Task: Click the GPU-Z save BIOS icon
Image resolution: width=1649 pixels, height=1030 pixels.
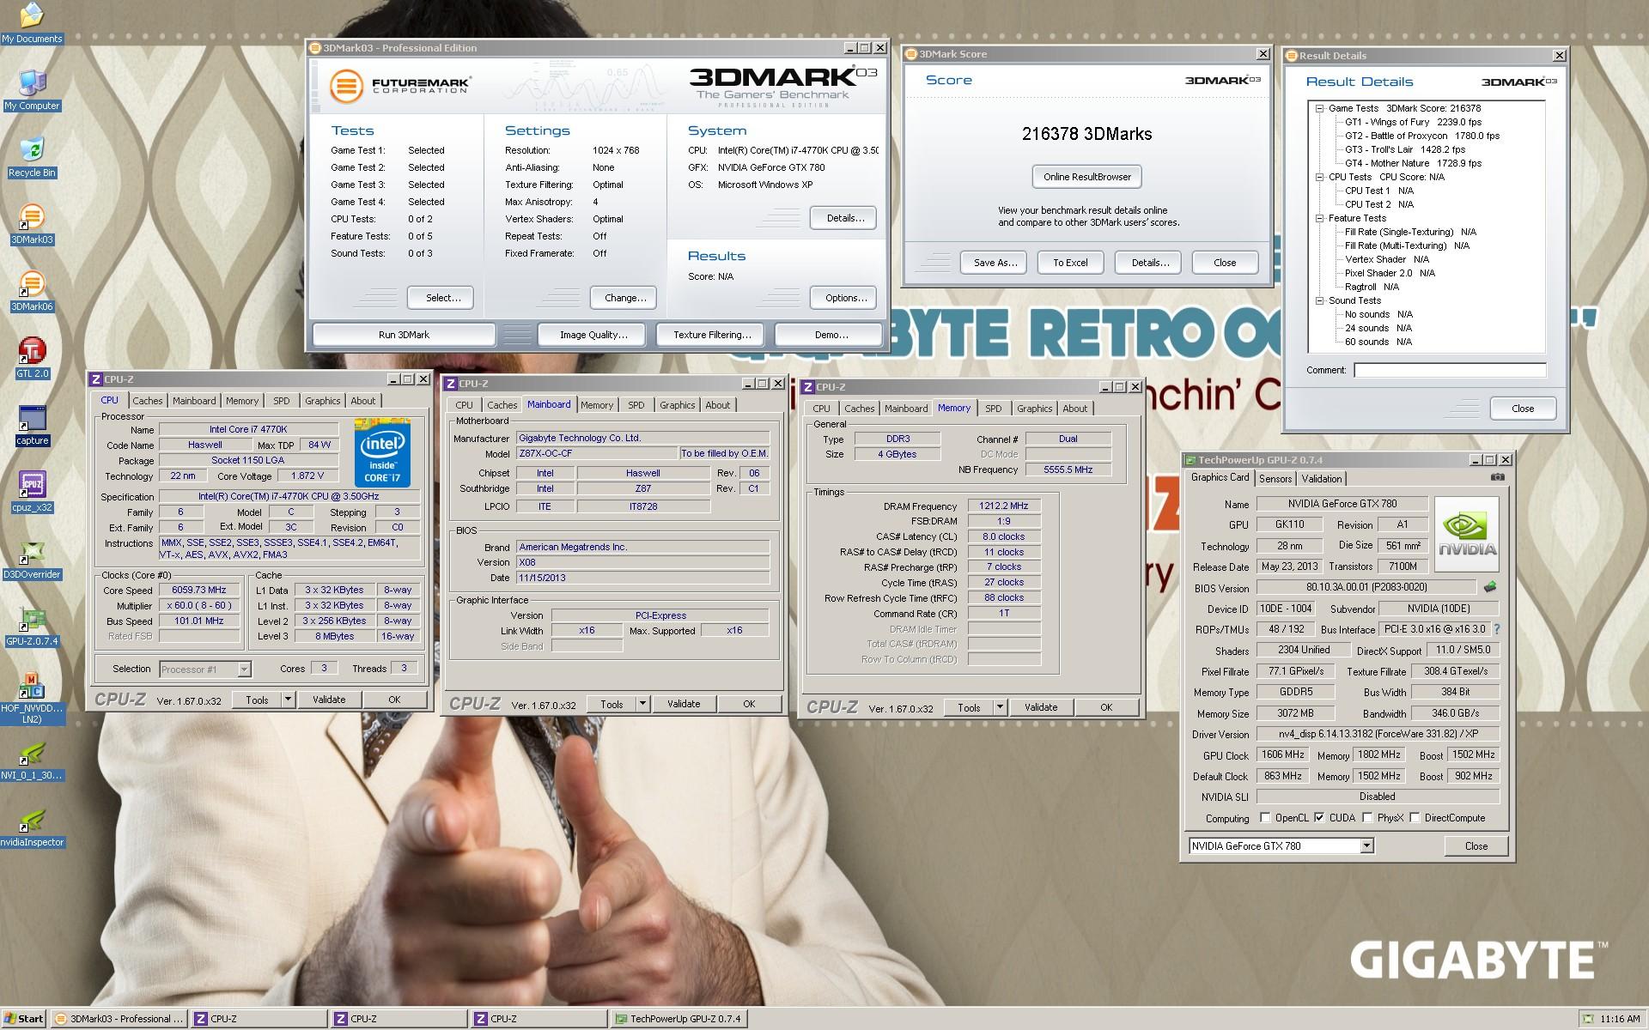Action: [1490, 587]
